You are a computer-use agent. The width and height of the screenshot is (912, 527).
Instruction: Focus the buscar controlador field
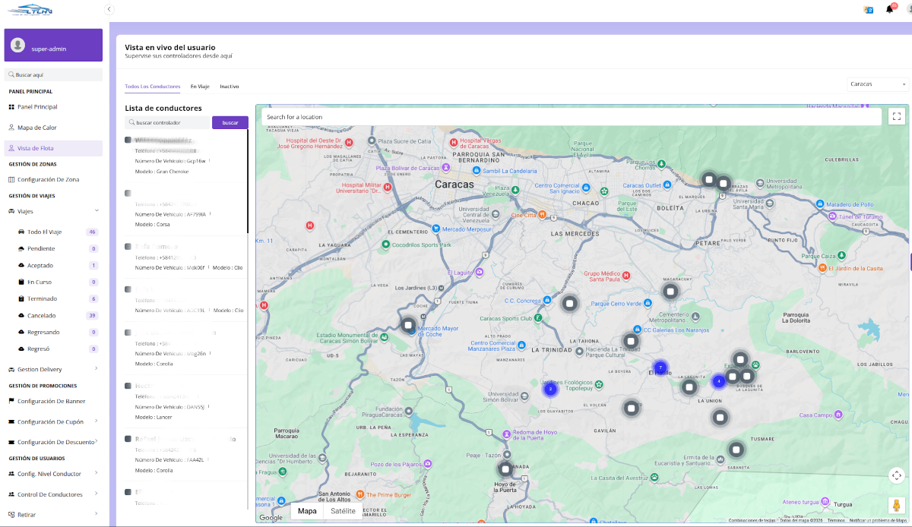(x=167, y=122)
